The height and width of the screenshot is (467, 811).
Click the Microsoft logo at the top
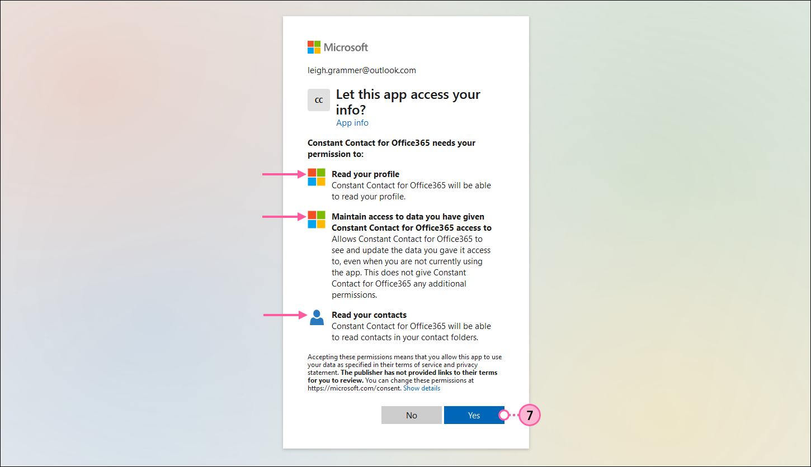(x=338, y=47)
